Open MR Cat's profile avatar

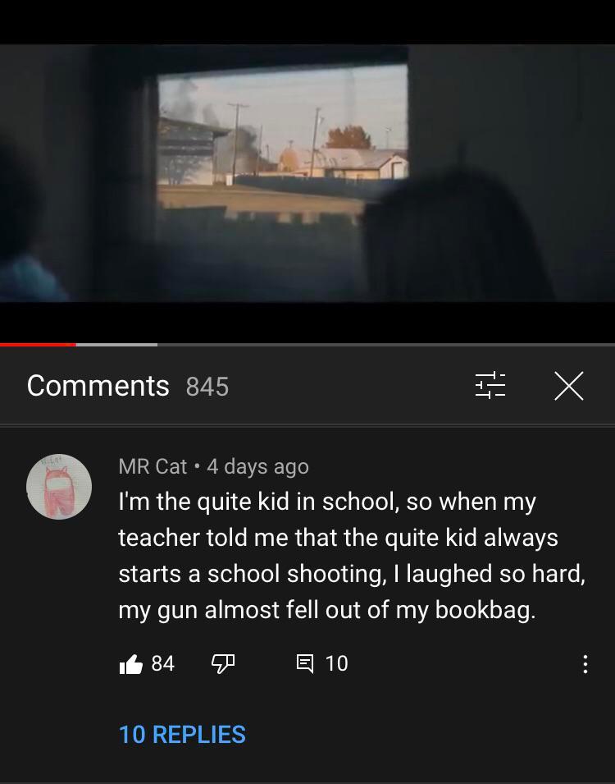pyautogui.click(x=59, y=487)
